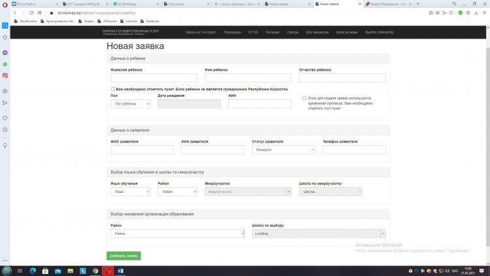
Task: Click the child 'ИИН' input field
Action: 259,103
